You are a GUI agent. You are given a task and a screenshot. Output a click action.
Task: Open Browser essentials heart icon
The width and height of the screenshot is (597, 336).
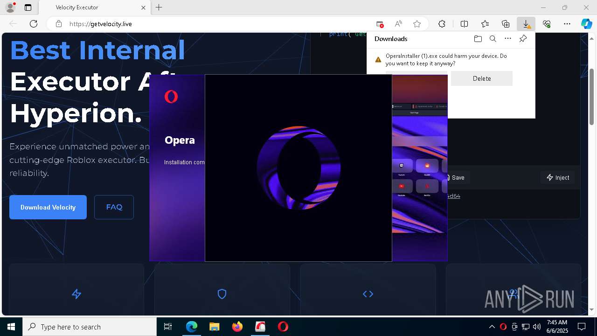pos(547,24)
